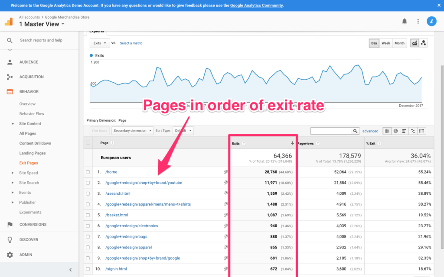Check the checkbox for /home row
This screenshot has height=277, width=444.
pyautogui.click(x=88, y=172)
